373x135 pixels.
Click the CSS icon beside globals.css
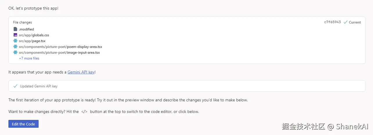pyautogui.click(x=15, y=35)
